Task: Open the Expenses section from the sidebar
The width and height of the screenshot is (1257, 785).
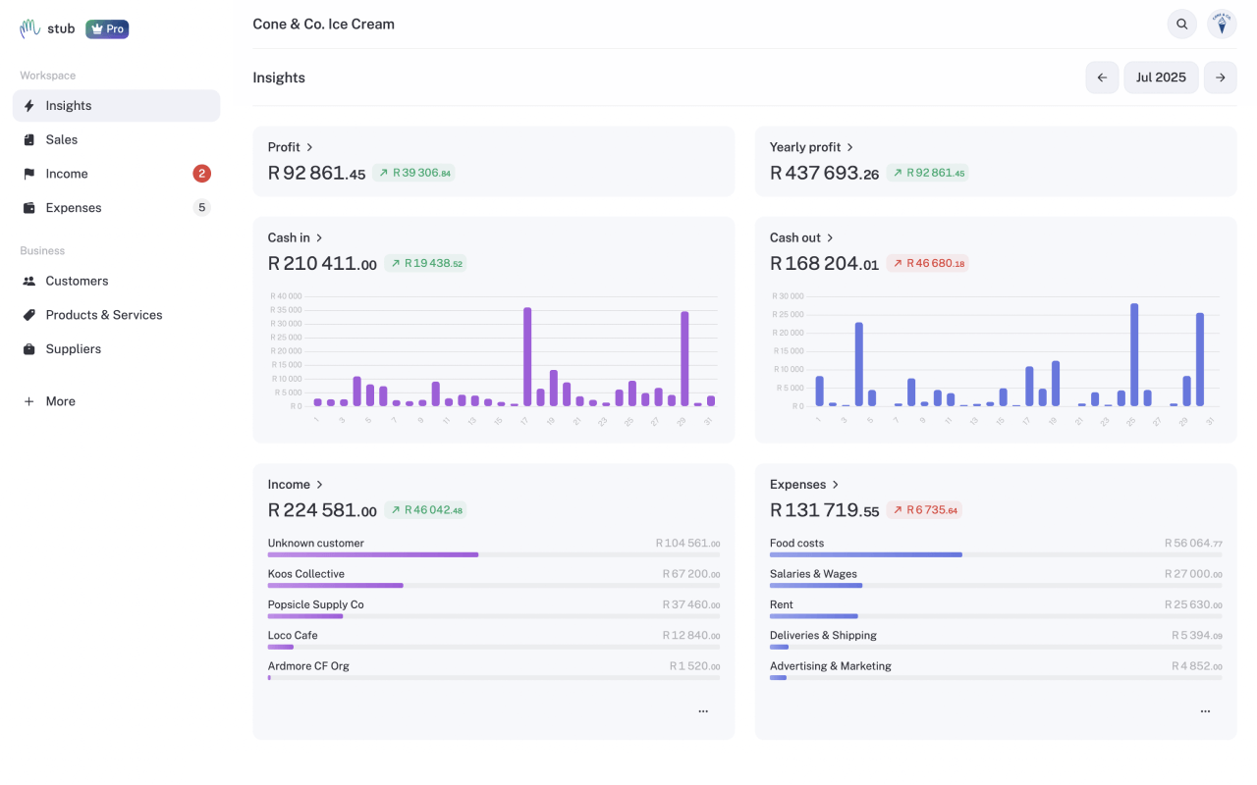Action: pyautogui.click(x=74, y=207)
